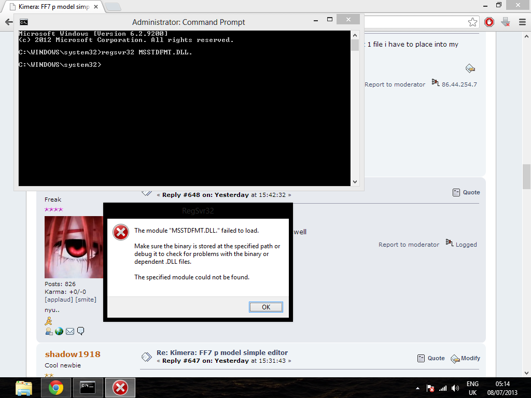Click inside the Command Prompt console area

[x=184, y=108]
